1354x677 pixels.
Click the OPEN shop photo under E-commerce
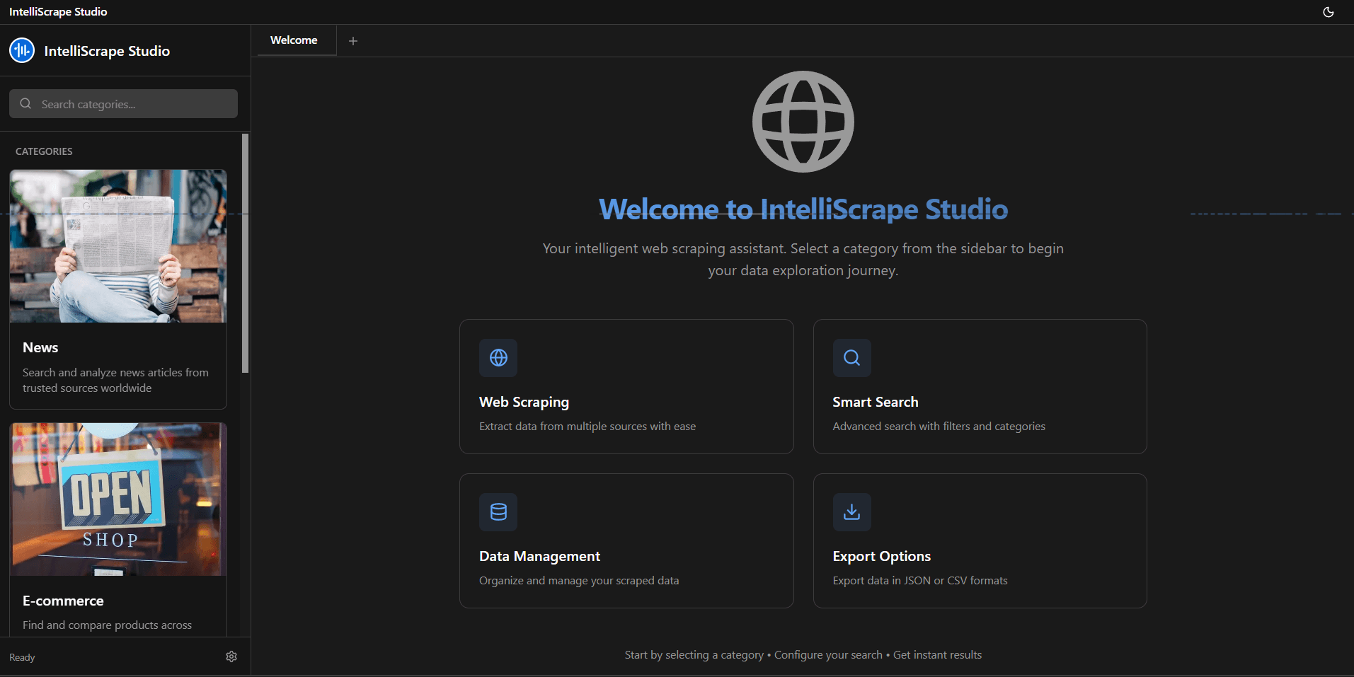[x=117, y=499]
